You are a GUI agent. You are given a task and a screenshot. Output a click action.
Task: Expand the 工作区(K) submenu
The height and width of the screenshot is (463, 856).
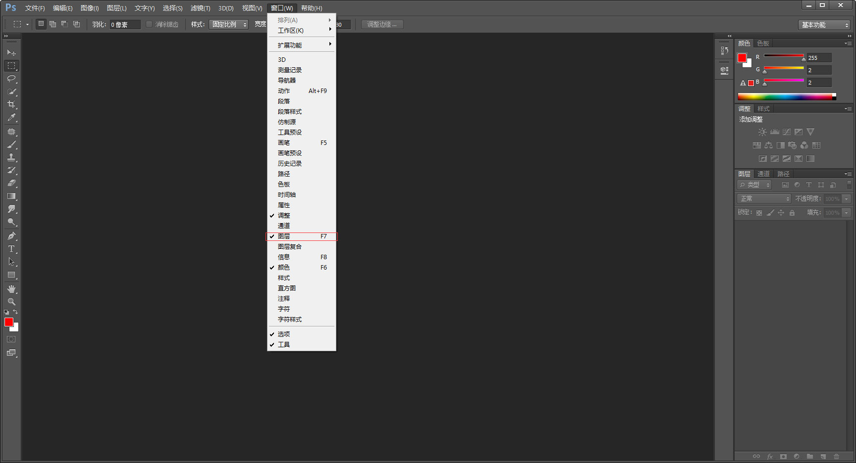(x=302, y=31)
